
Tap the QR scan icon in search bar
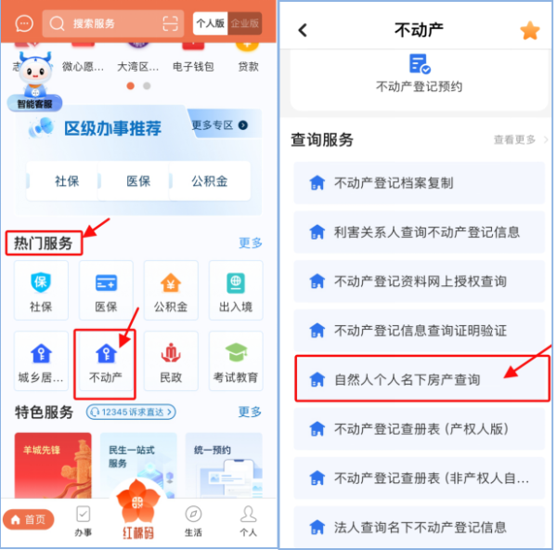pos(170,23)
